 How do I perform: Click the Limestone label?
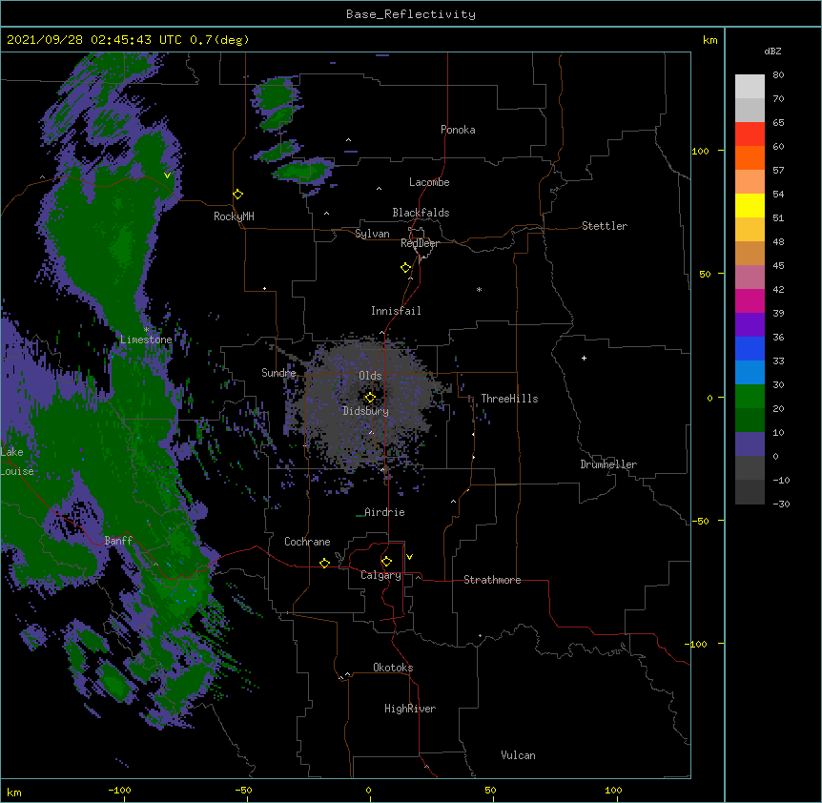coord(146,340)
